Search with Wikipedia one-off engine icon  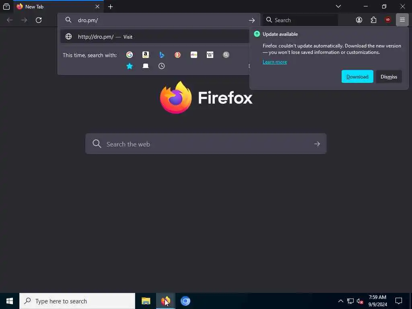click(210, 55)
